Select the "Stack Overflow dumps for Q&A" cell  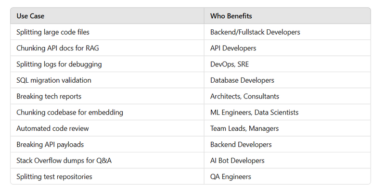point(107,160)
